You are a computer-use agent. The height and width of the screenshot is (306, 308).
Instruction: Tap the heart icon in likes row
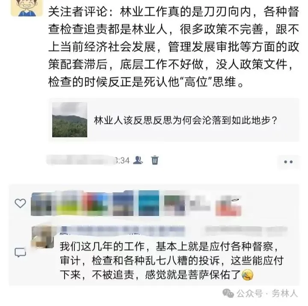click(x=21, y=203)
